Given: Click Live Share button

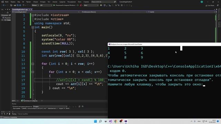Looking at the screenshot, I should [x=210, y=6].
